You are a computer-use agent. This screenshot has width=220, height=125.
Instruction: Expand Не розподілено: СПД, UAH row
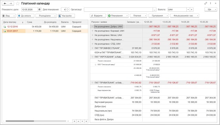(x=92, y=44)
